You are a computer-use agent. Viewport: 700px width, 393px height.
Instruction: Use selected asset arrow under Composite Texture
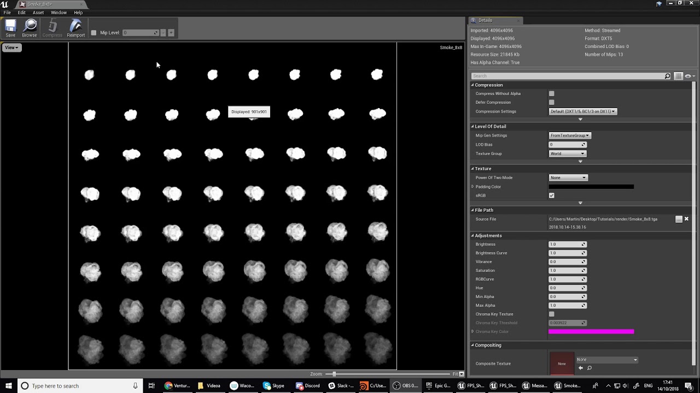pyautogui.click(x=581, y=368)
